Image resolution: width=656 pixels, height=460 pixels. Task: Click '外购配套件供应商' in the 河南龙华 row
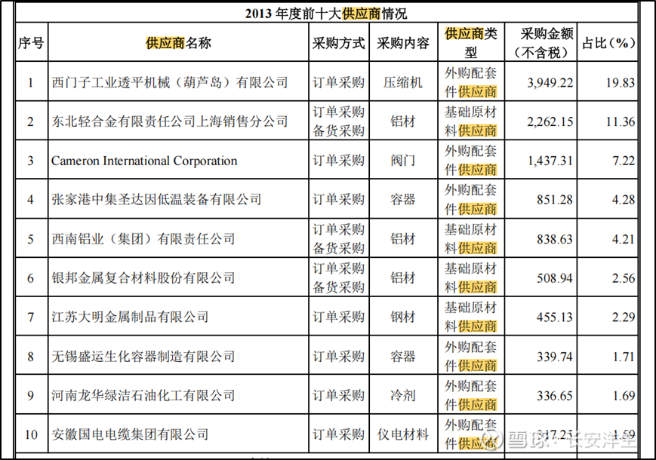coord(470,395)
